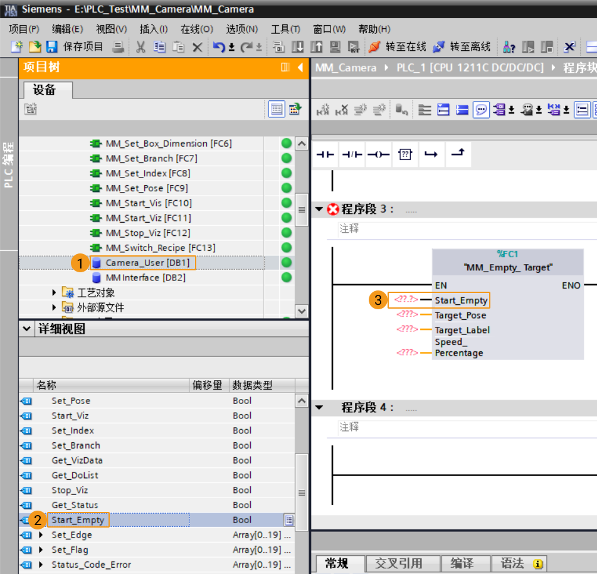Image resolution: width=597 pixels, height=574 pixels.
Task: Open the 在线(O) menu
Action: [197, 29]
